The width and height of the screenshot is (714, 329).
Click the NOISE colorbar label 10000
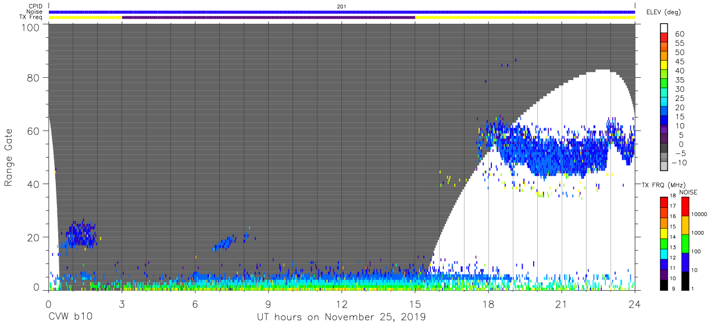pyautogui.click(x=699, y=214)
